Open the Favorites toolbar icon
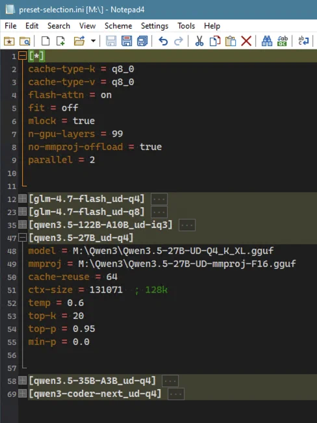Viewport: 317px width, 423px height. point(9,42)
